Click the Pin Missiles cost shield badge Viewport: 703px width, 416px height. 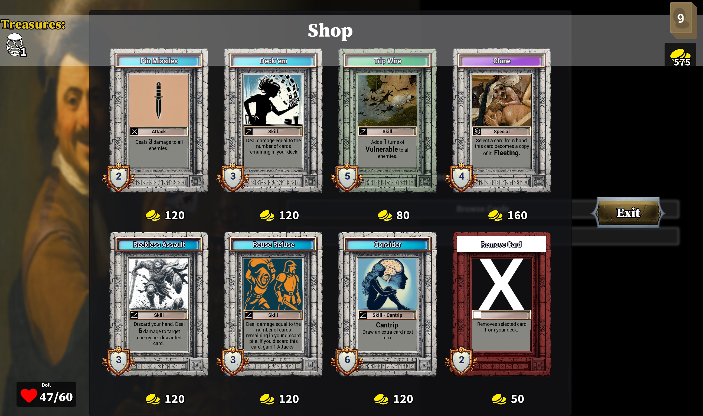pyautogui.click(x=119, y=177)
